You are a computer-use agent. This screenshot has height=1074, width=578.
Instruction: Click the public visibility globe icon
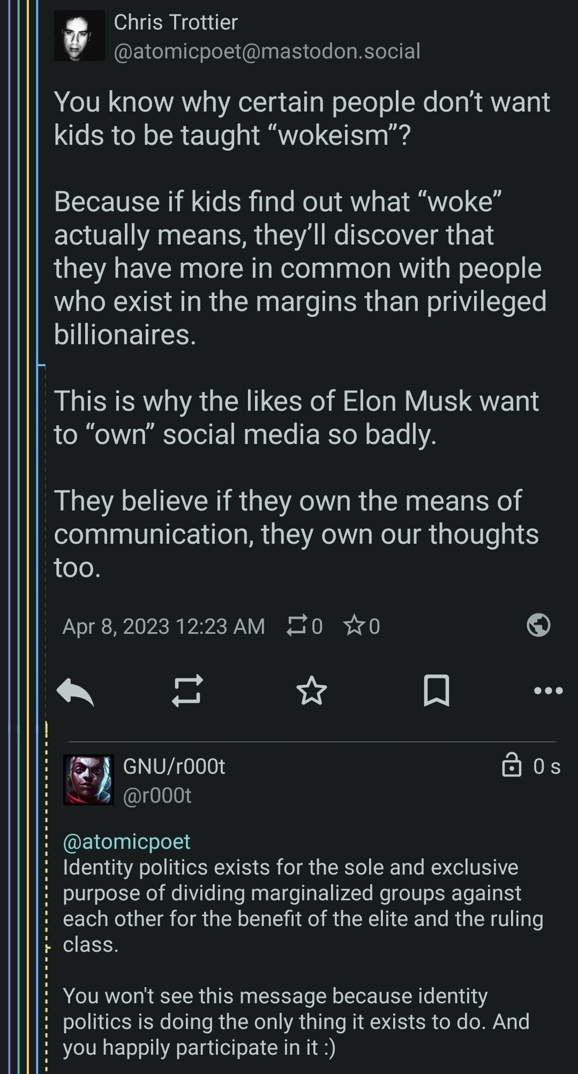tap(538, 625)
